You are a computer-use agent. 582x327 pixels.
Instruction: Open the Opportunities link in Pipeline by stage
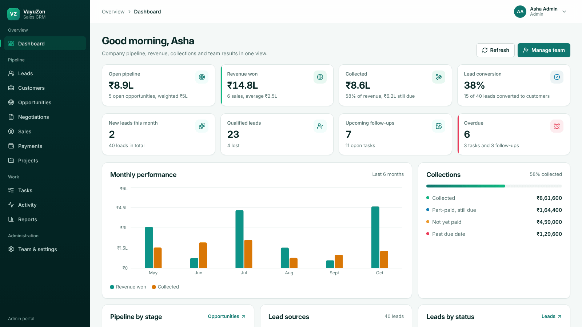coord(227,316)
